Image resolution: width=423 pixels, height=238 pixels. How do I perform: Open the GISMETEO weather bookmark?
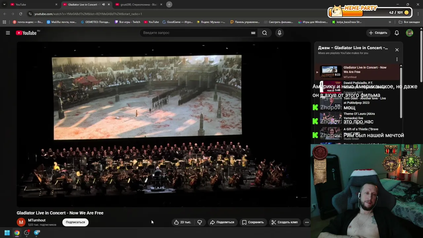[x=96, y=22]
